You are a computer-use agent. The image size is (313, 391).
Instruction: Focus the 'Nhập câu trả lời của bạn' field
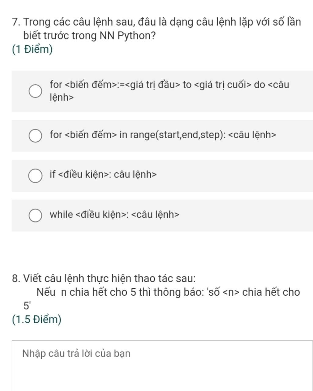[162, 366]
